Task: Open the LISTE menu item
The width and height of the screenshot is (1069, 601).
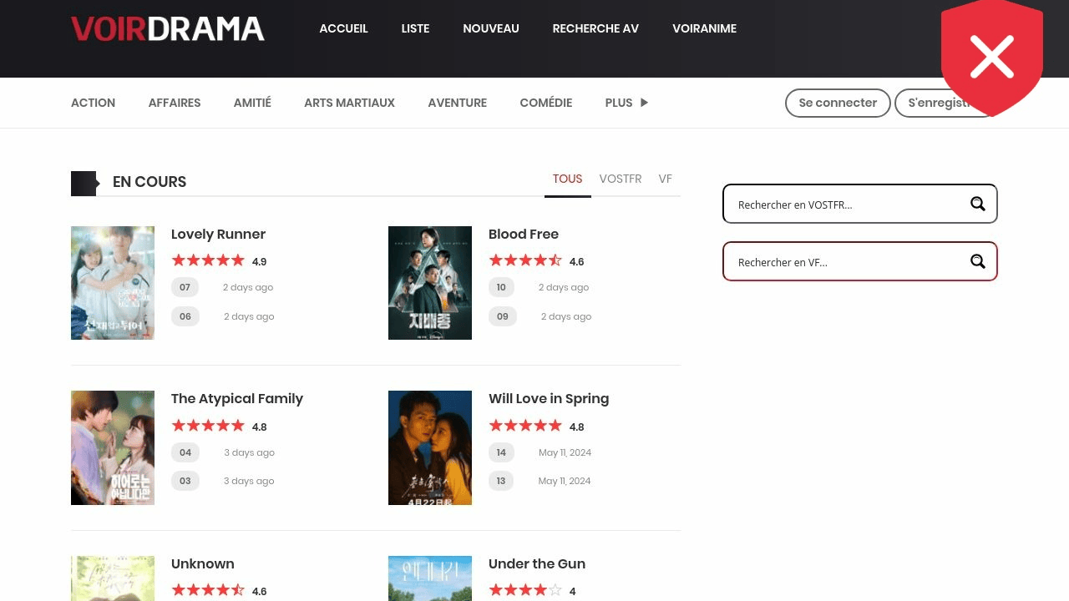Action: pos(415,28)
